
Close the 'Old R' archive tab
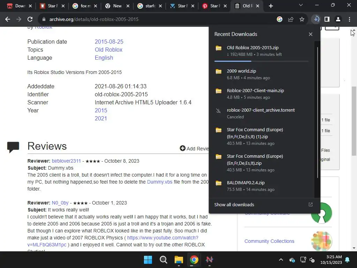[x=258, y=6]
